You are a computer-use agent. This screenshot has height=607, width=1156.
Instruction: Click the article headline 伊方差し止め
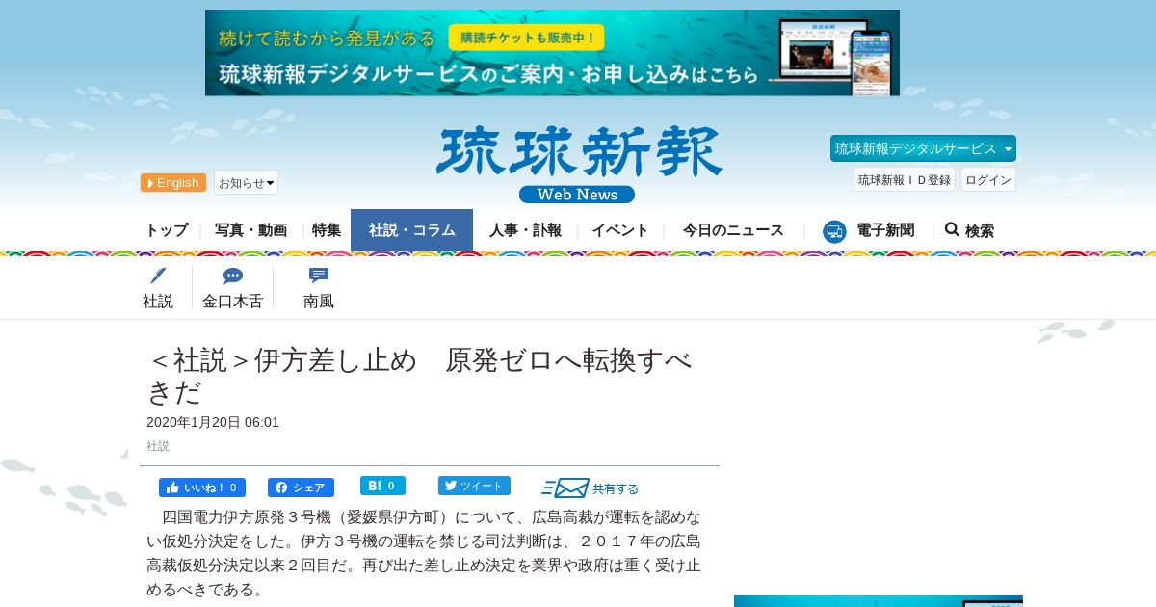[x=419, y=376]
